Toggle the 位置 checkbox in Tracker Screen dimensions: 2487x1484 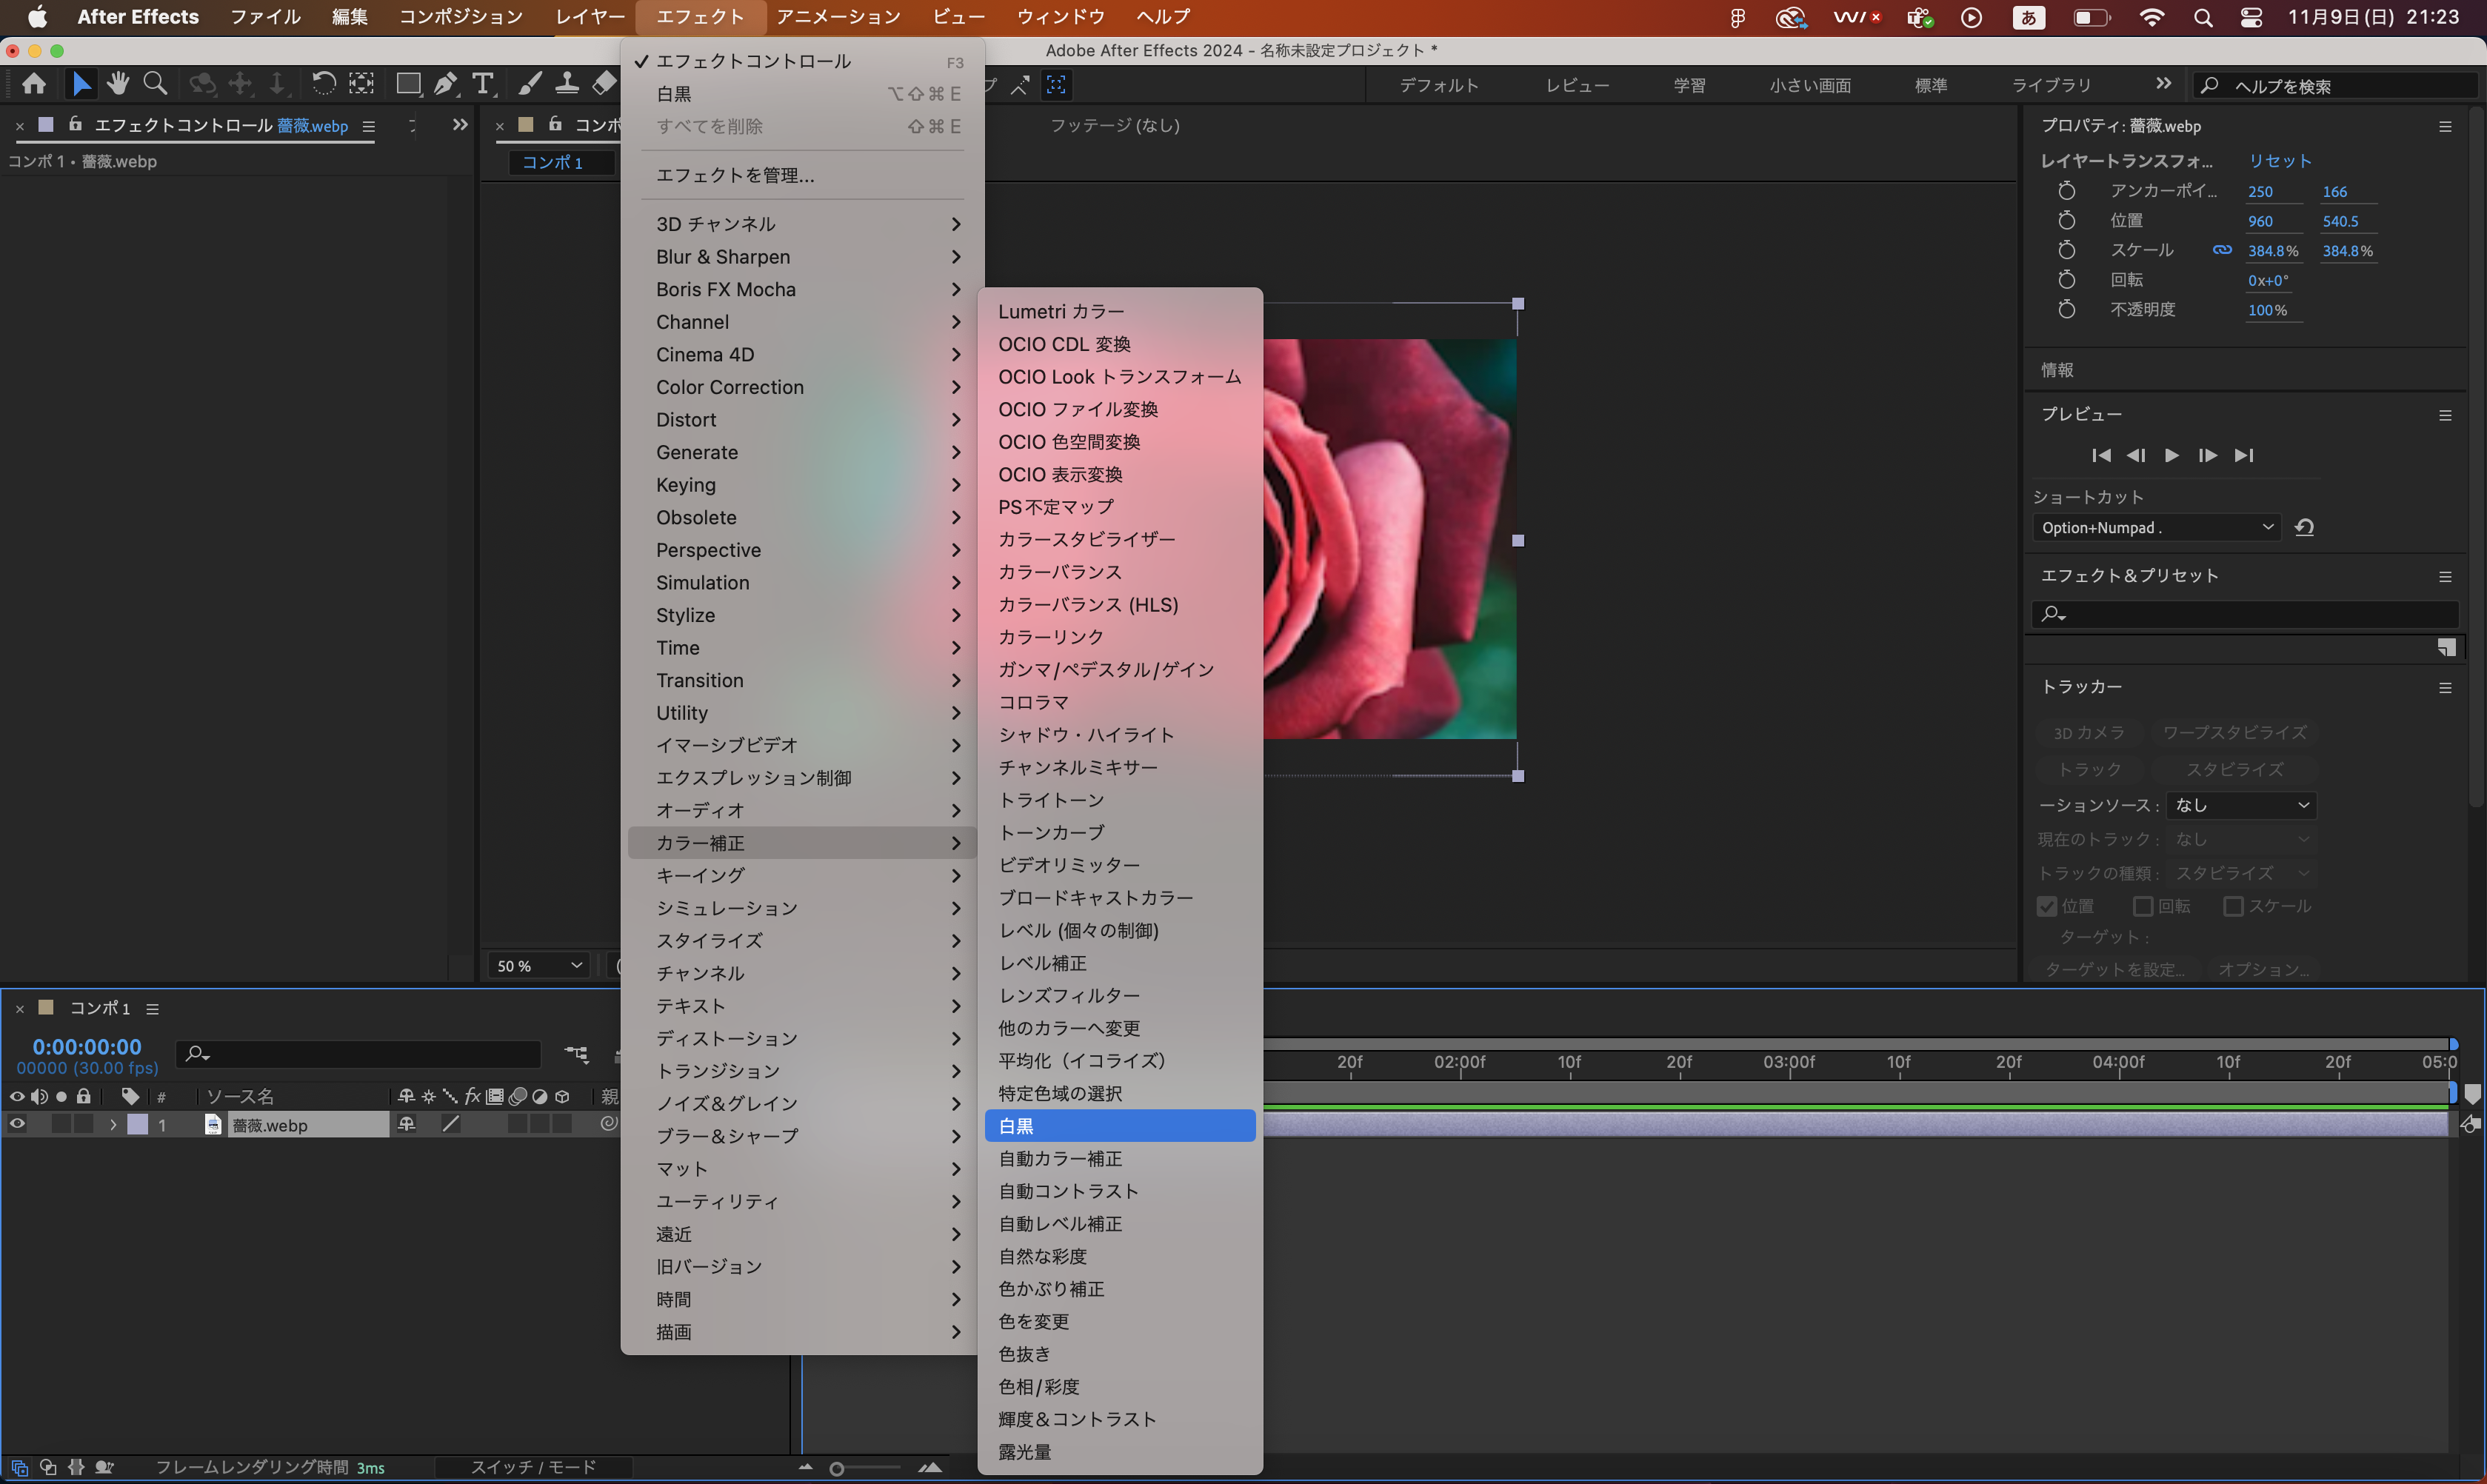(2046, 906)
